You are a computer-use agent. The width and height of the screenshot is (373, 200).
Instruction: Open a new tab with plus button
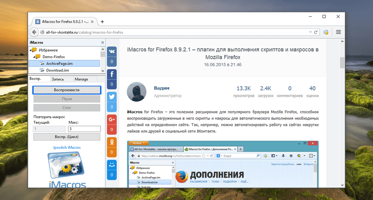coord(102,22)
